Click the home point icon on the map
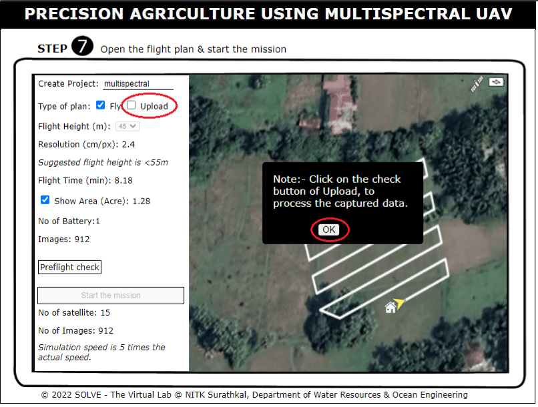Viewport: 538px width, 407px height. pyautogui.click(x=390, y=307)
